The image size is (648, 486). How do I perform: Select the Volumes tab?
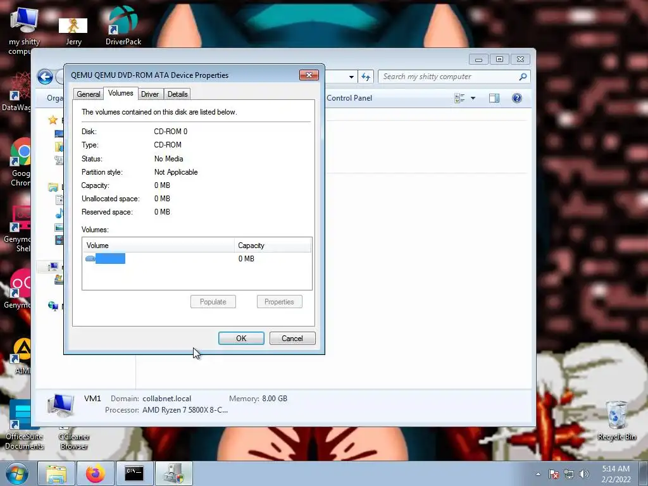tap(121, 94)
